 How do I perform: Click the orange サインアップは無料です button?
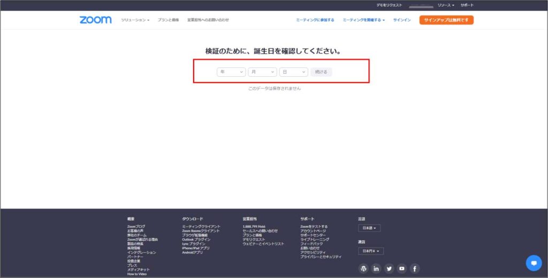446,20
